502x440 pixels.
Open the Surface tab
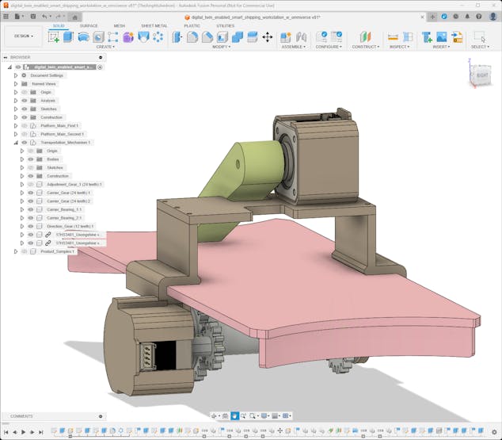click(x=89, y=25)
